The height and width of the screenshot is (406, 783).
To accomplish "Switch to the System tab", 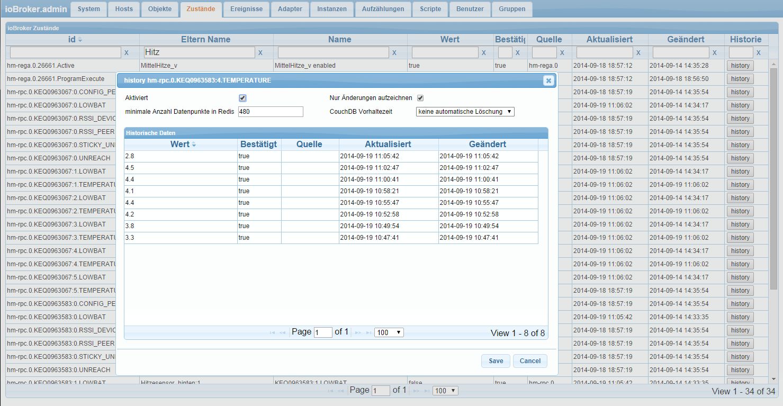I will pyautogui.click(x=88, y=9).
